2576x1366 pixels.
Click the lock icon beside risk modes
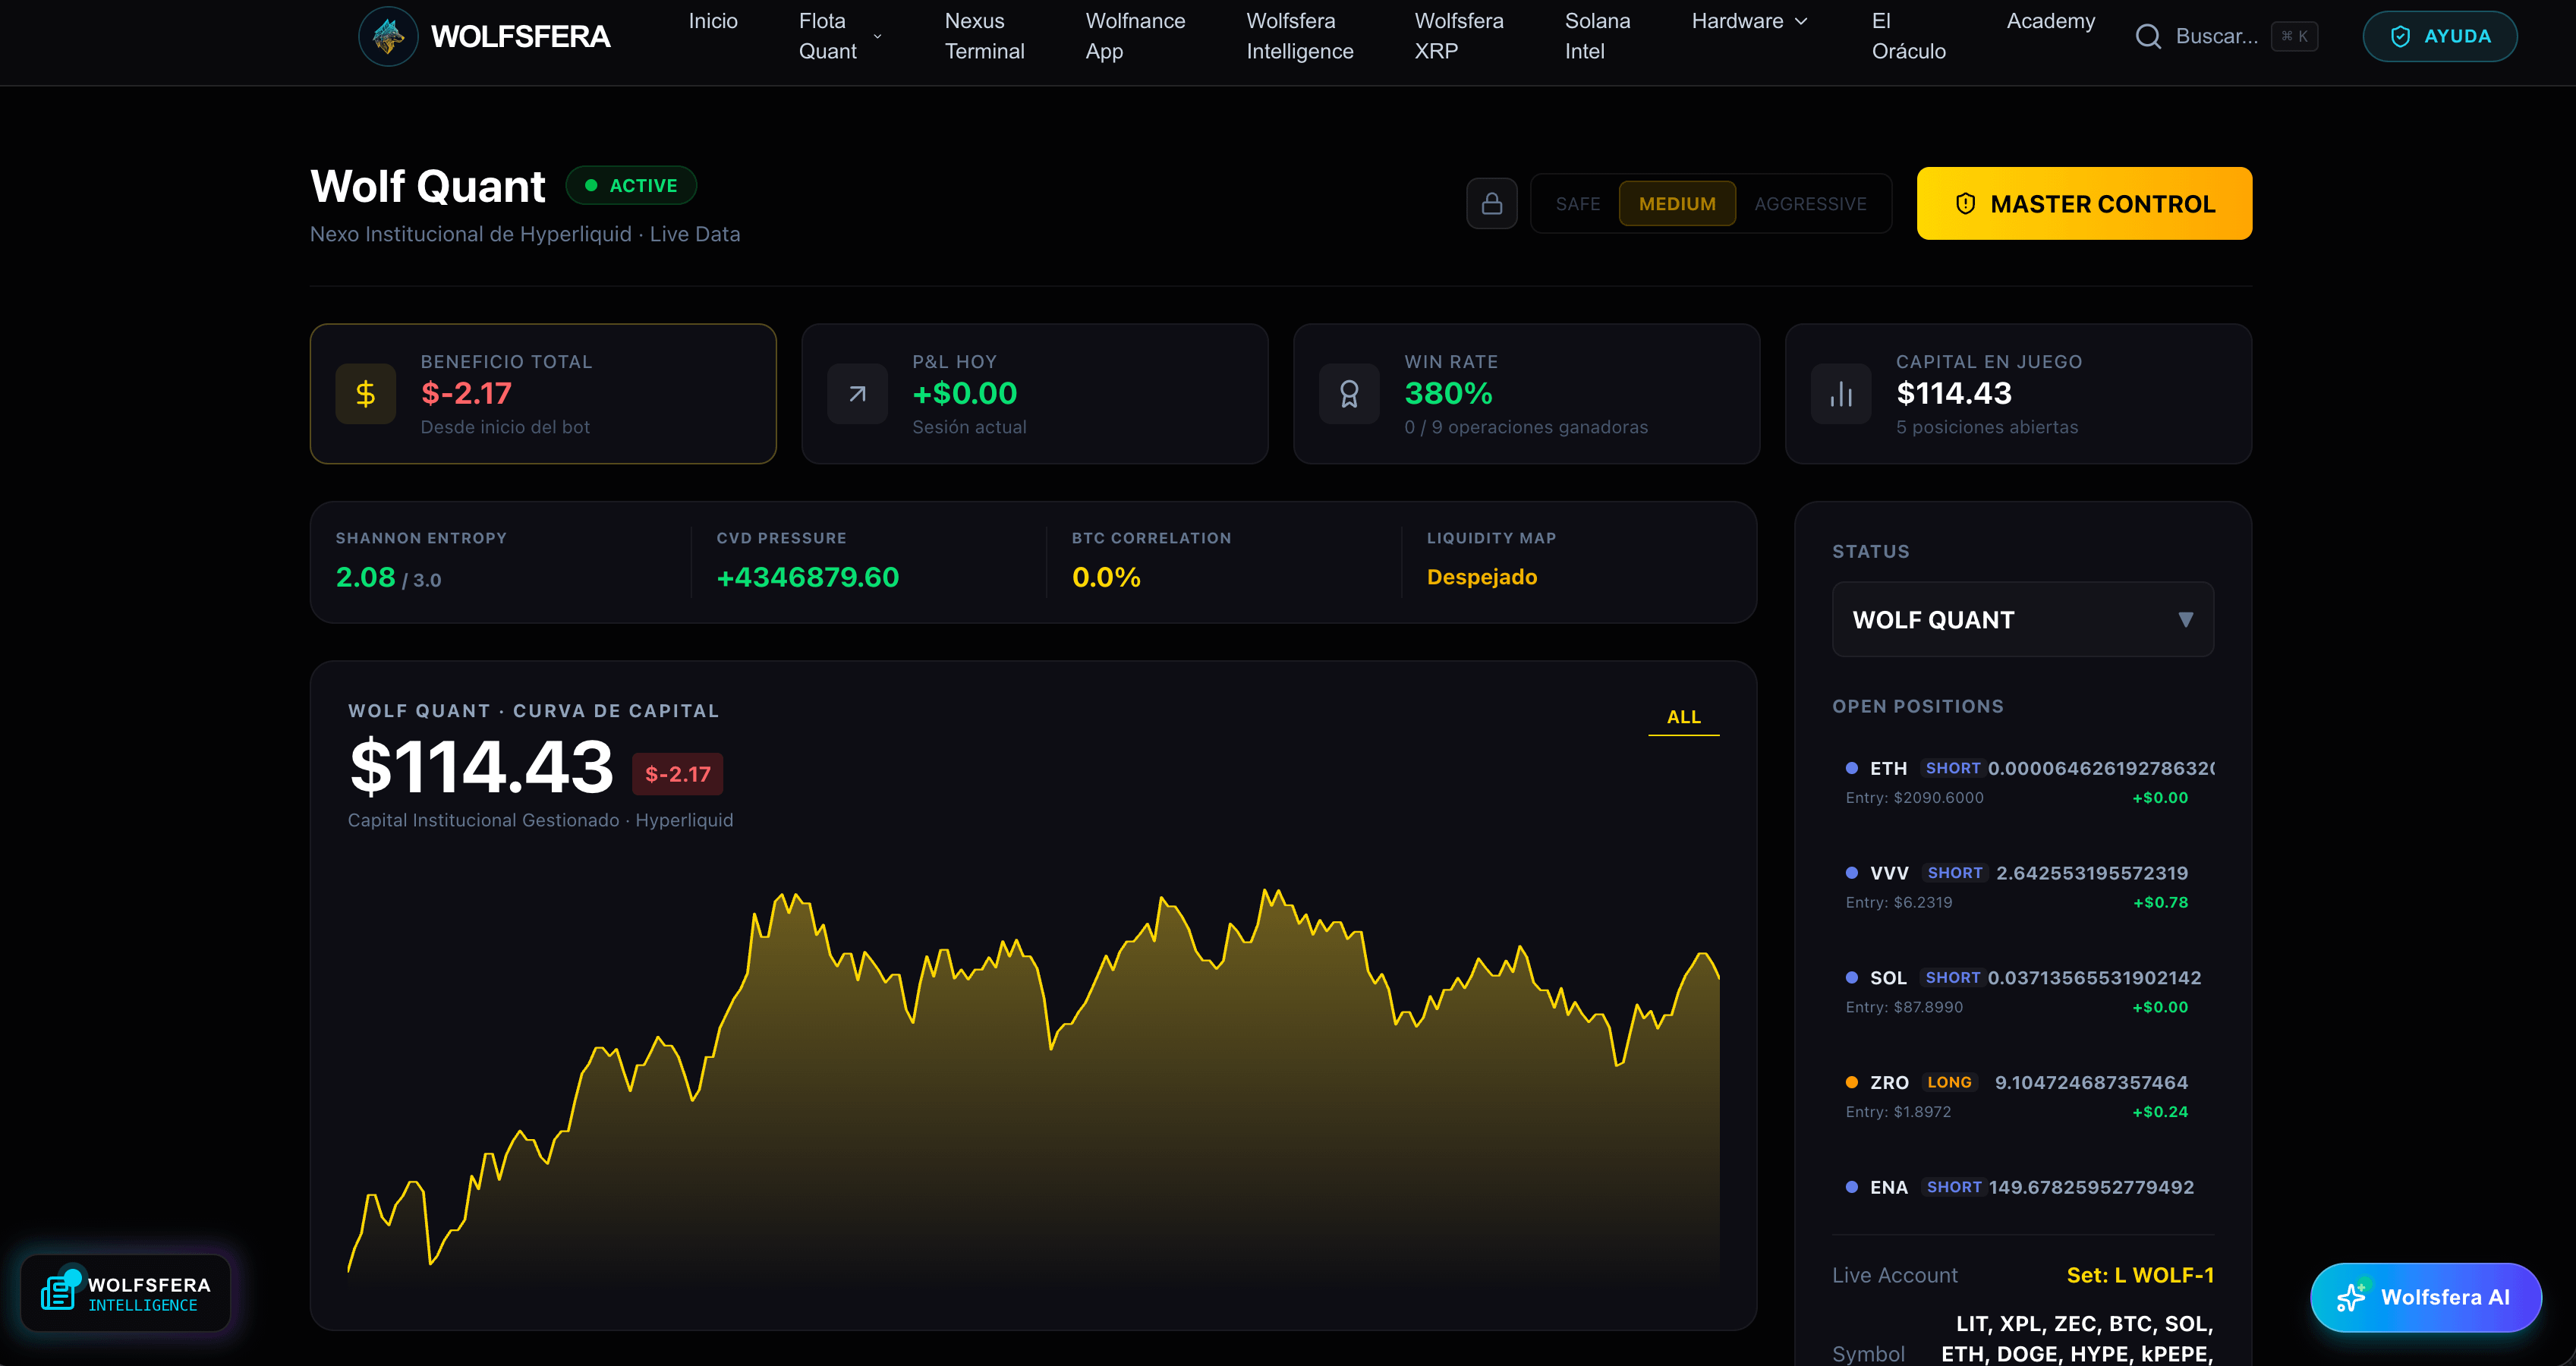click(1491, 204)
